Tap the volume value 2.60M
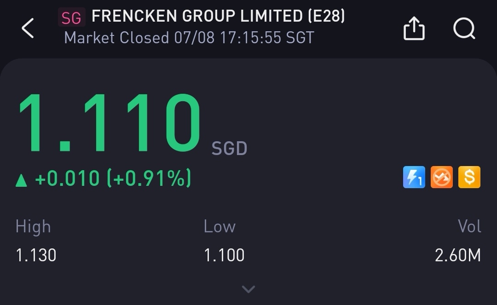The height and width of the screenshot is (305, 497). (458, 255)
